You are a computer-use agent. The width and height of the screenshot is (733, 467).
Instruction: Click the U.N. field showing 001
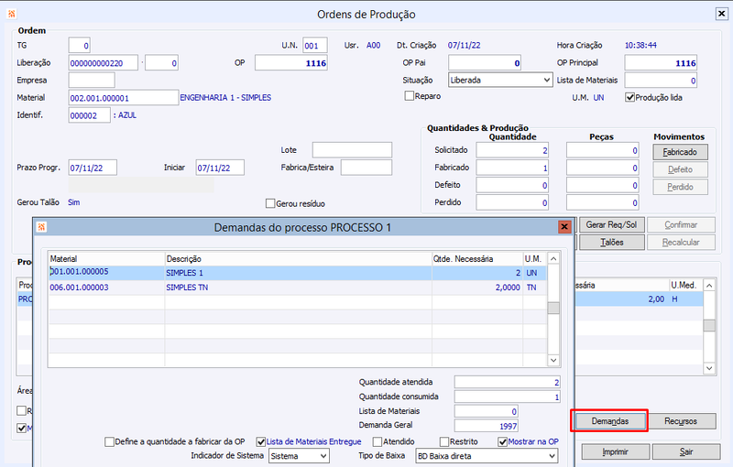pos(315,46)
